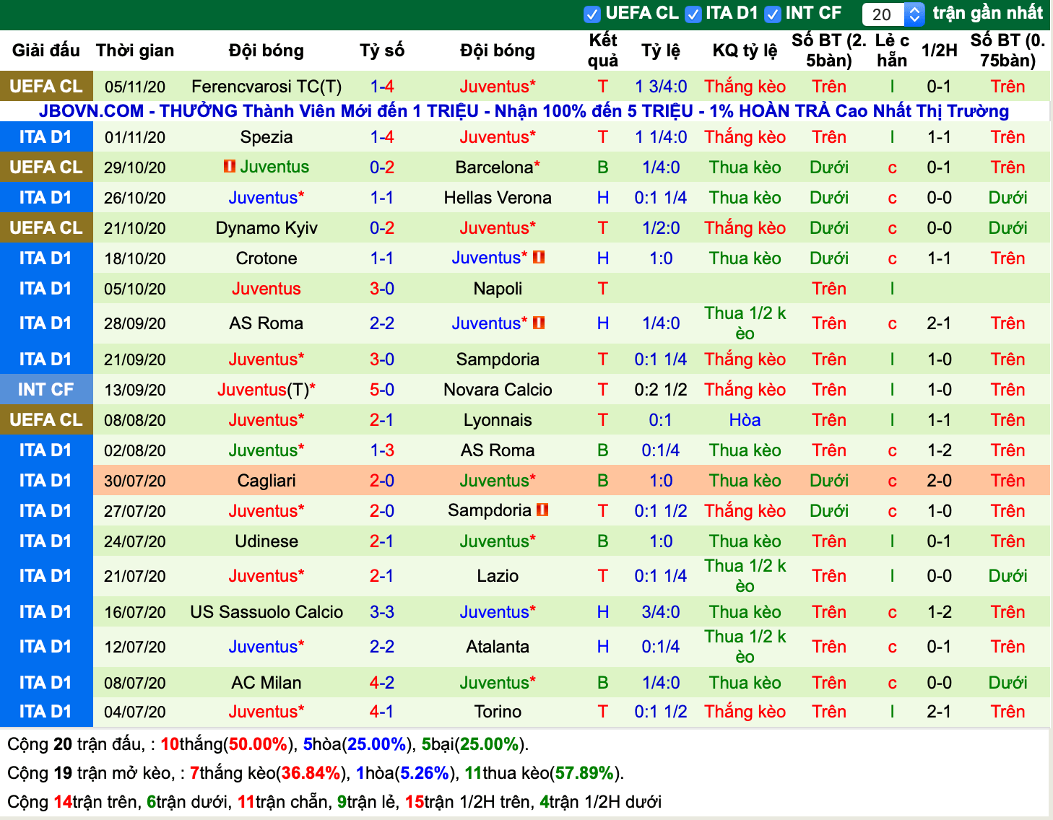Open 3-3 score of US Sassuolo Calcio match
The width and height of the screenshot is (1053, 820).
(382, 612)
